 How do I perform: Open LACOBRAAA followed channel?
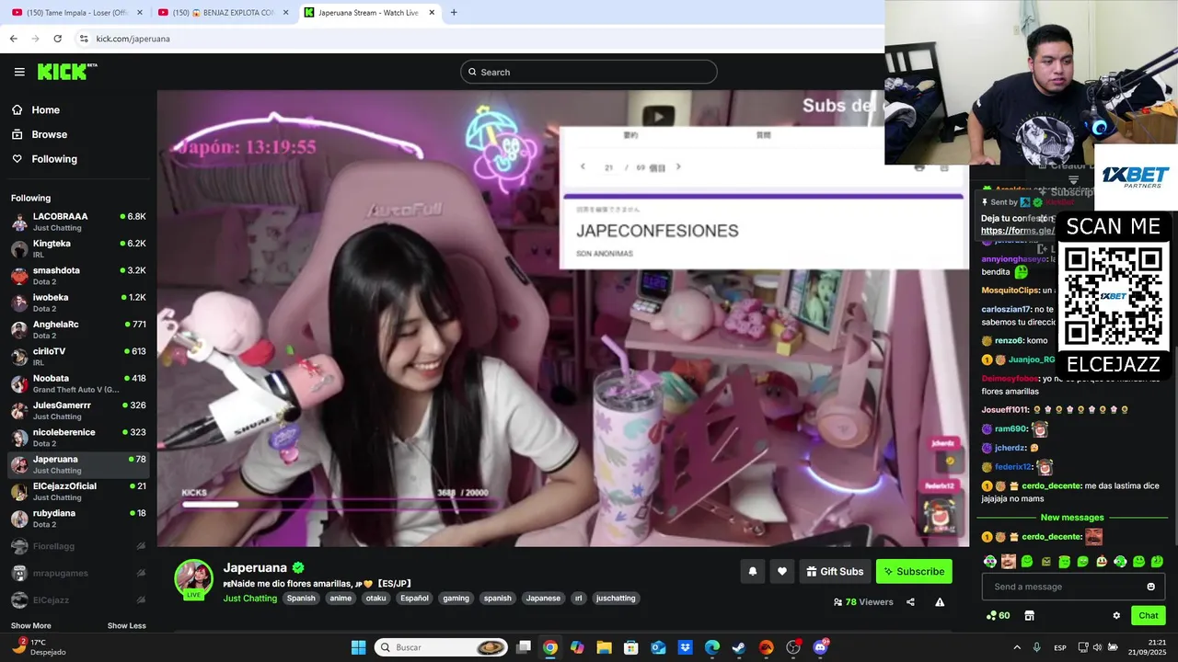(x=78, y=222)
